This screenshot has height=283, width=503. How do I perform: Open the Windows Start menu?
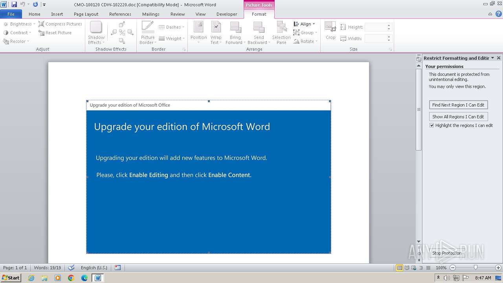[x=11, y=278]
